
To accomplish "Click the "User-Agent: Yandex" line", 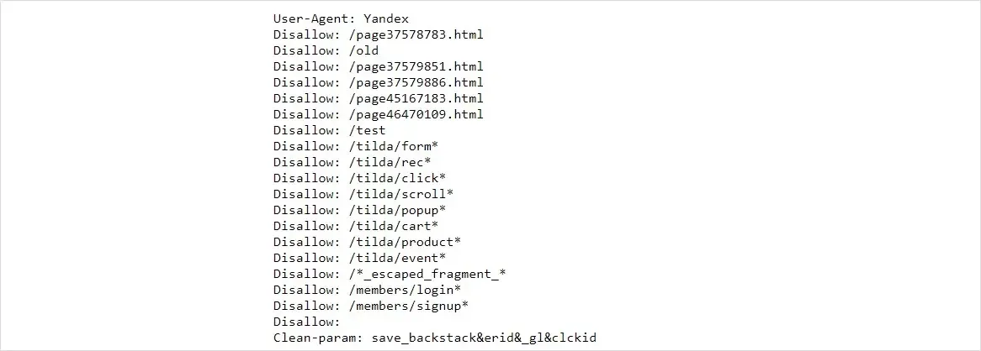I will (x=341, y=18).
